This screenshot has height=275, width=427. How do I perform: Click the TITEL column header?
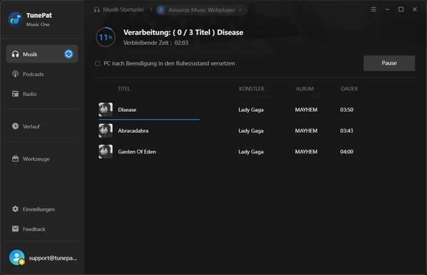124,89
